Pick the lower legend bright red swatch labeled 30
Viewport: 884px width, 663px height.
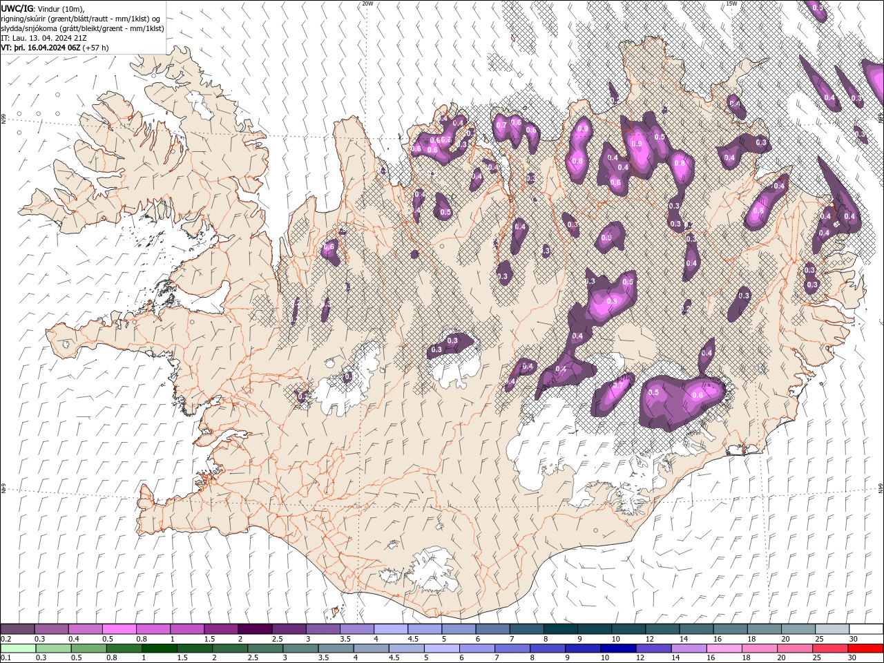point(866,648)
